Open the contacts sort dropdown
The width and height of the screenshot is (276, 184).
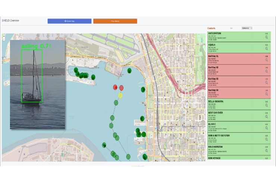click(247, 28)
